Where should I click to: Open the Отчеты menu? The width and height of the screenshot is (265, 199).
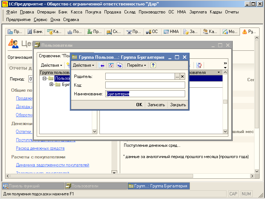[x=232, y=12]
